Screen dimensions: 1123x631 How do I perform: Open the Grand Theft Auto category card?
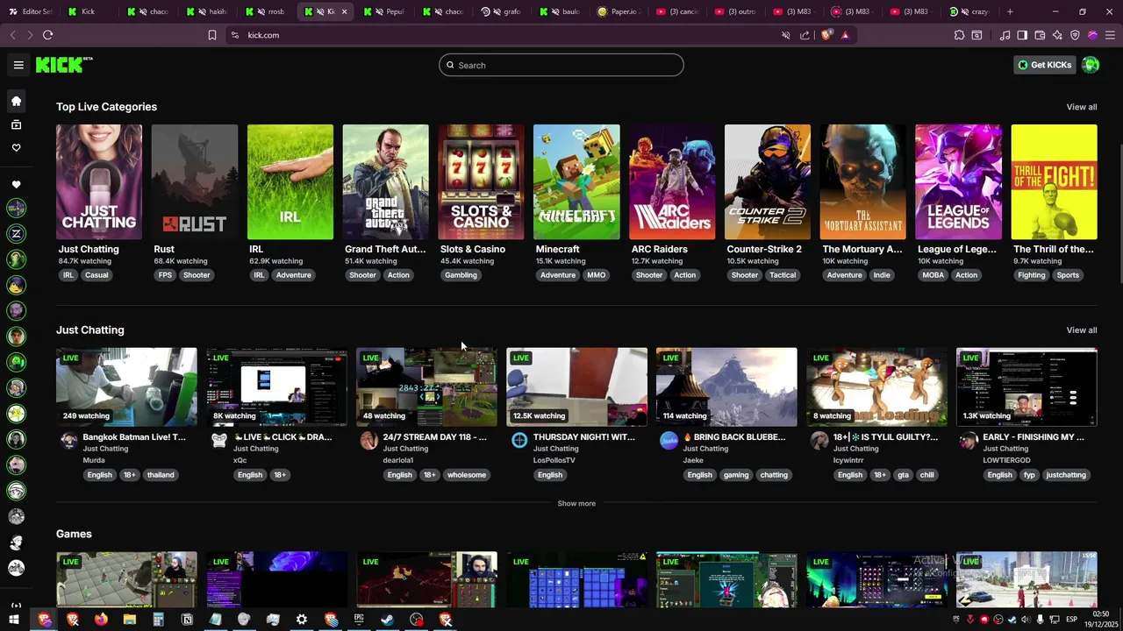pos(385,182)
